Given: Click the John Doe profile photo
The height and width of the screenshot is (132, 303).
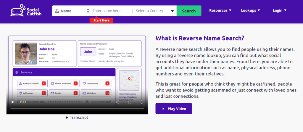Looking at the screenshot, I should tap(26, 54).
